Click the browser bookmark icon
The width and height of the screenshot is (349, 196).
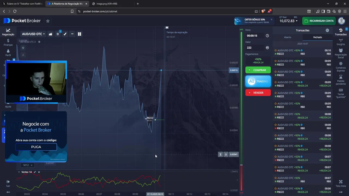(x=72, y=11)
